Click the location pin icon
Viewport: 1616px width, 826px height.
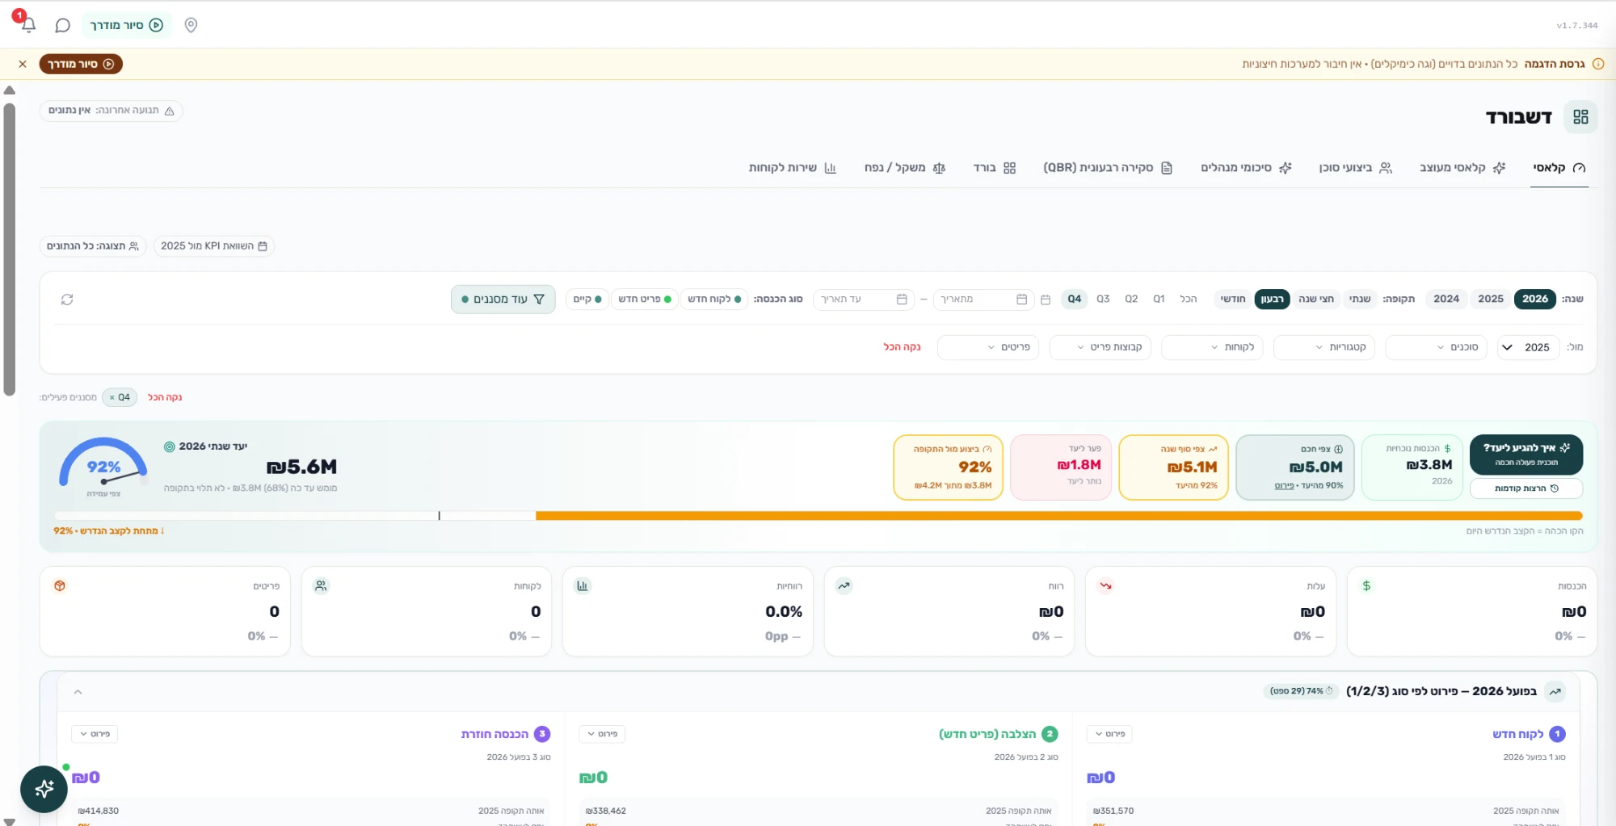pyautogui.click(x=191, y=25)
